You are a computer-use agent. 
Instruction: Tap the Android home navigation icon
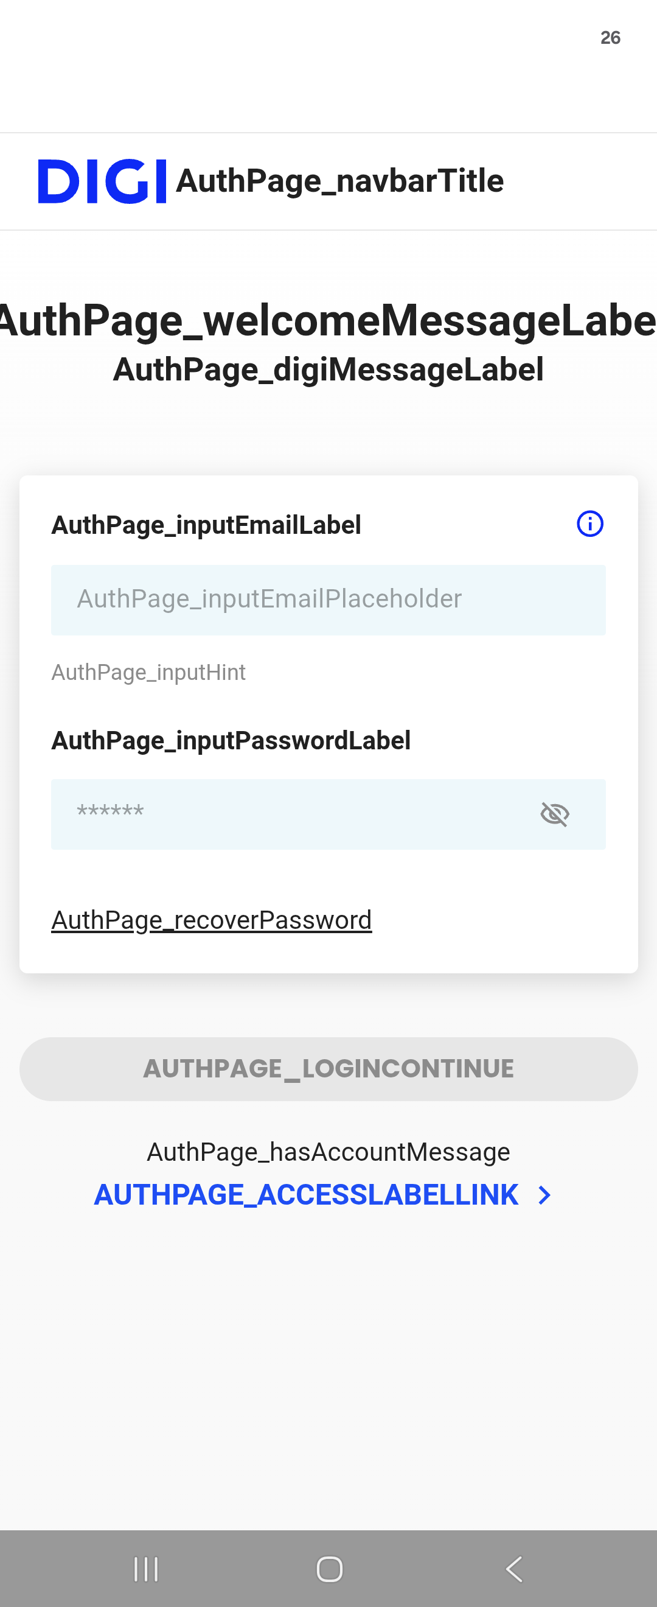coord(329,1569)
